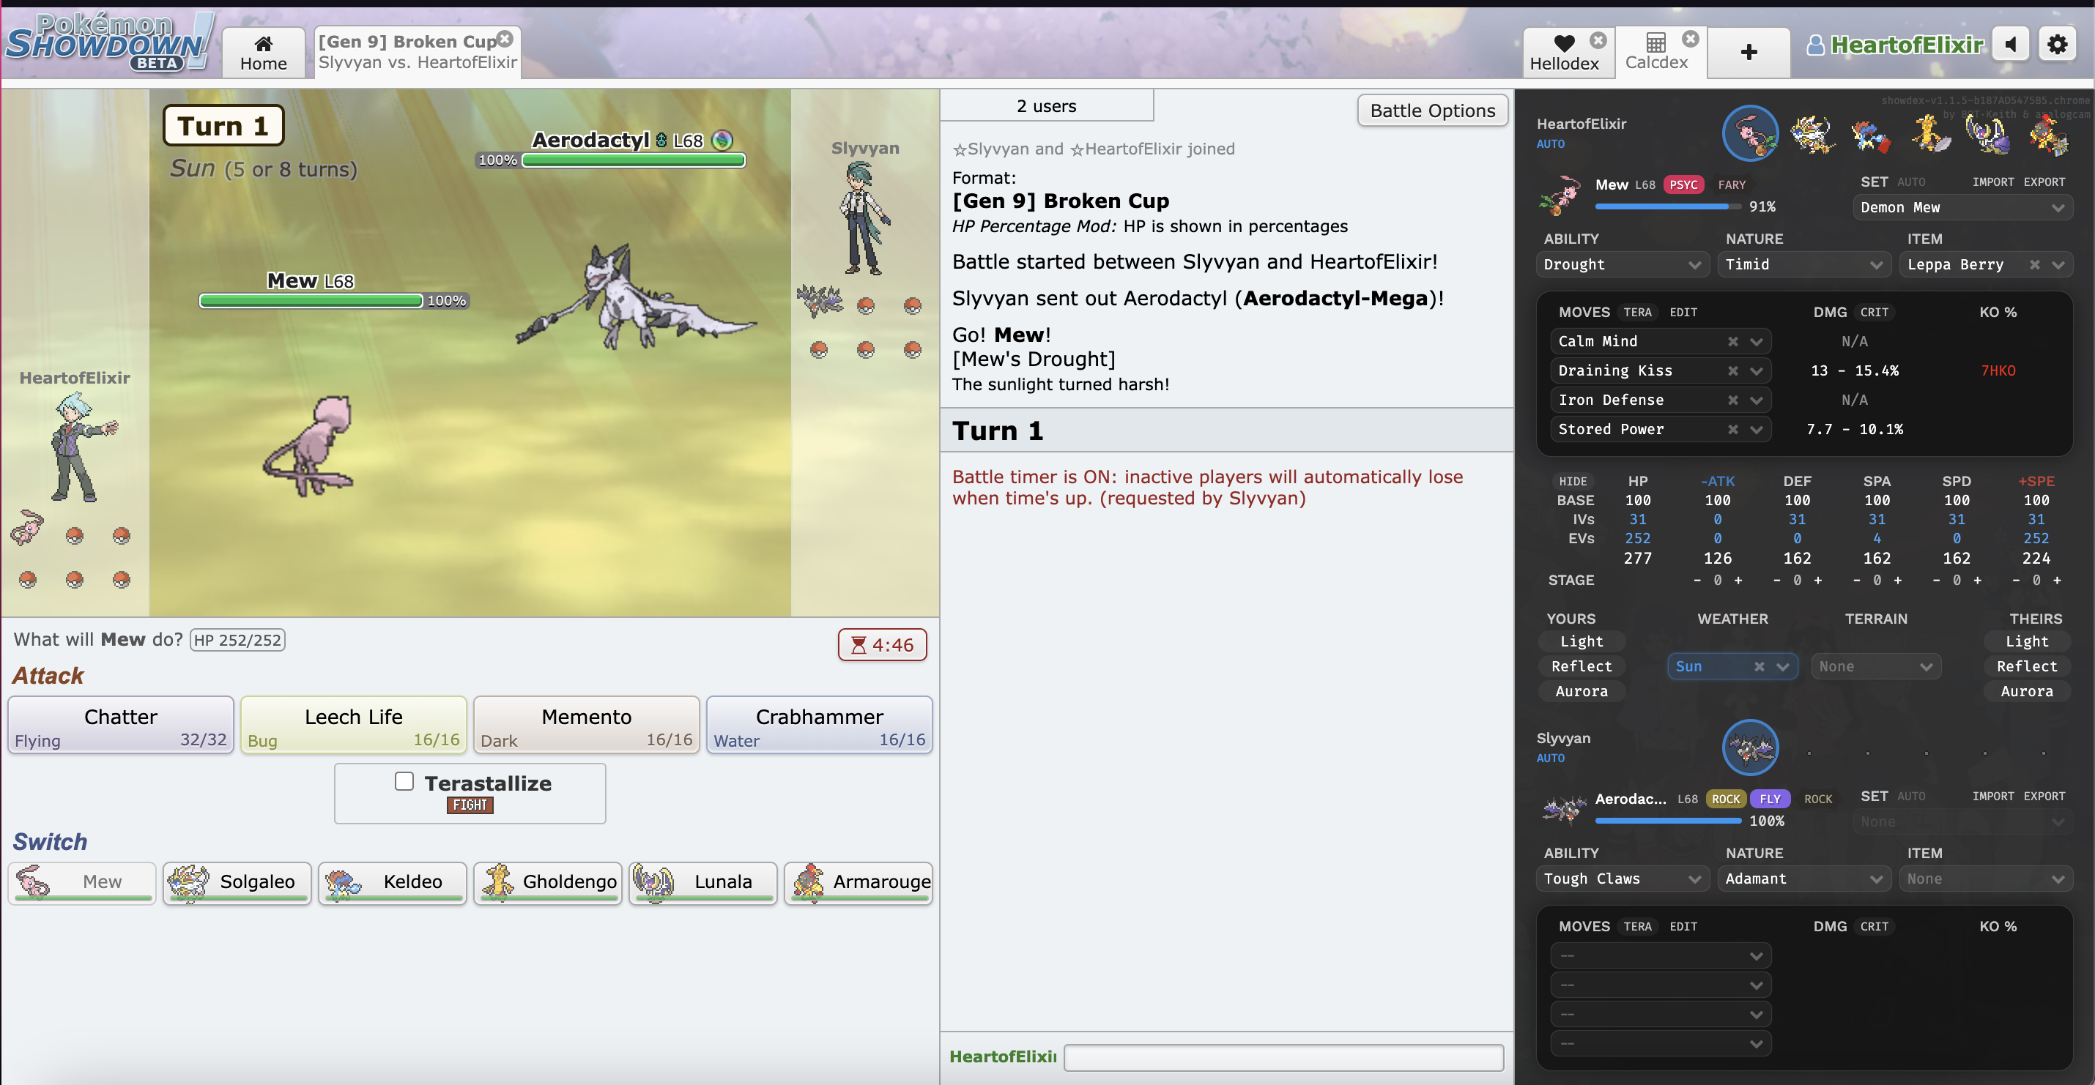The width and height of the screenshot is (2095, 1085).
Task: Close the Hellodex tab
Action: [1598, 40]
